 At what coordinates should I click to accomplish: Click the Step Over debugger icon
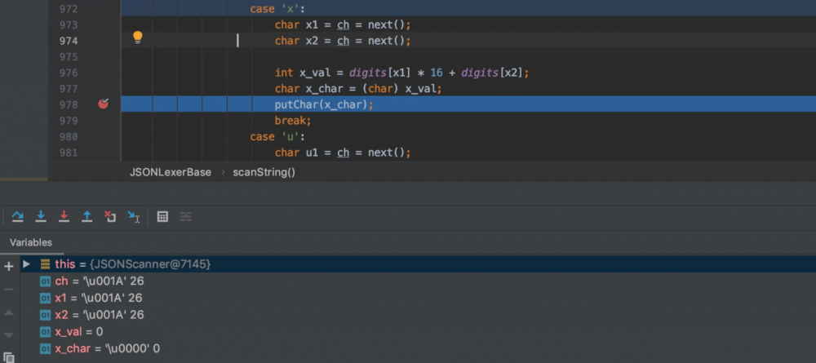[18, 216]
